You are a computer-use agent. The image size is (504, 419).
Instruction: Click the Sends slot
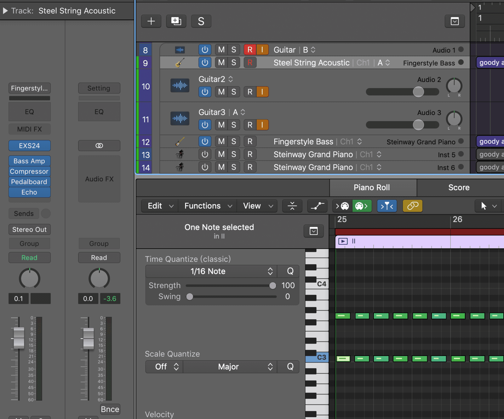tap(24, 213)
